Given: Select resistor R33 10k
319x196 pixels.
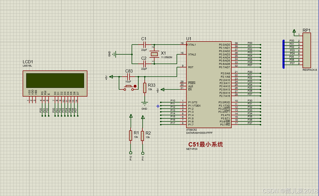Looking at the screenshot, I should 145,88.
